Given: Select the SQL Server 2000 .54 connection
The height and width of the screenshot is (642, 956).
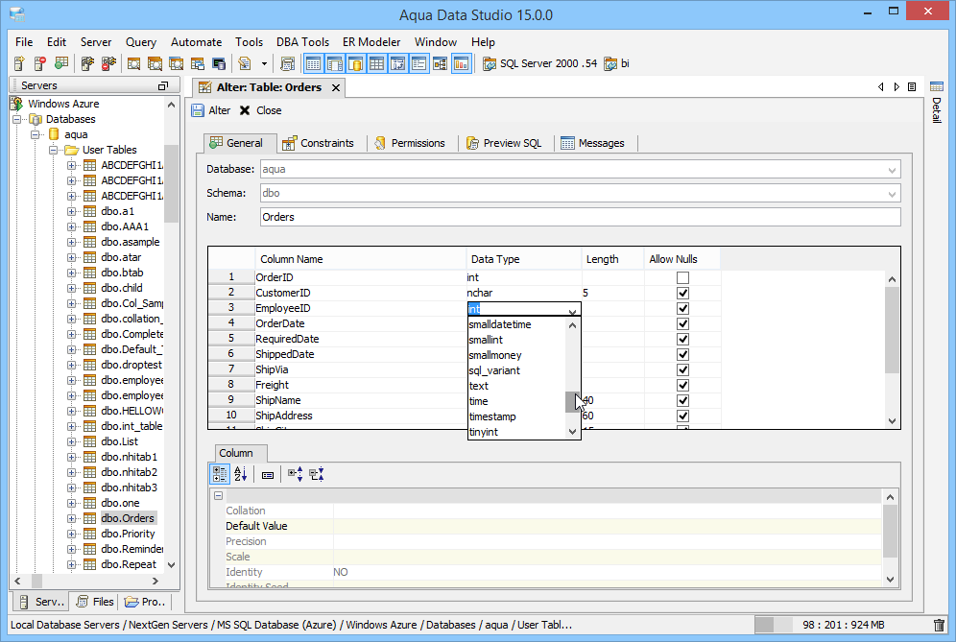Looking at the screenshot, I should [540, 63].
